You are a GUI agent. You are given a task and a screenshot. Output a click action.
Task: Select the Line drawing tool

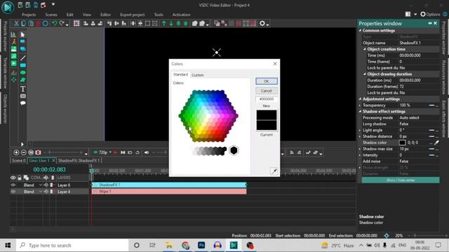23,58
